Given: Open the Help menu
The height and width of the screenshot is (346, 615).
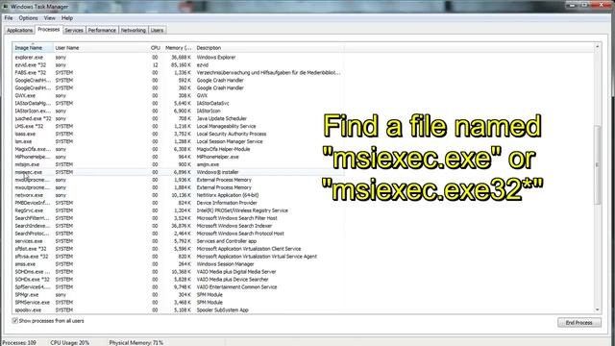Looking at the screenshot, I should pyautogui.click(x=67, y=18).
